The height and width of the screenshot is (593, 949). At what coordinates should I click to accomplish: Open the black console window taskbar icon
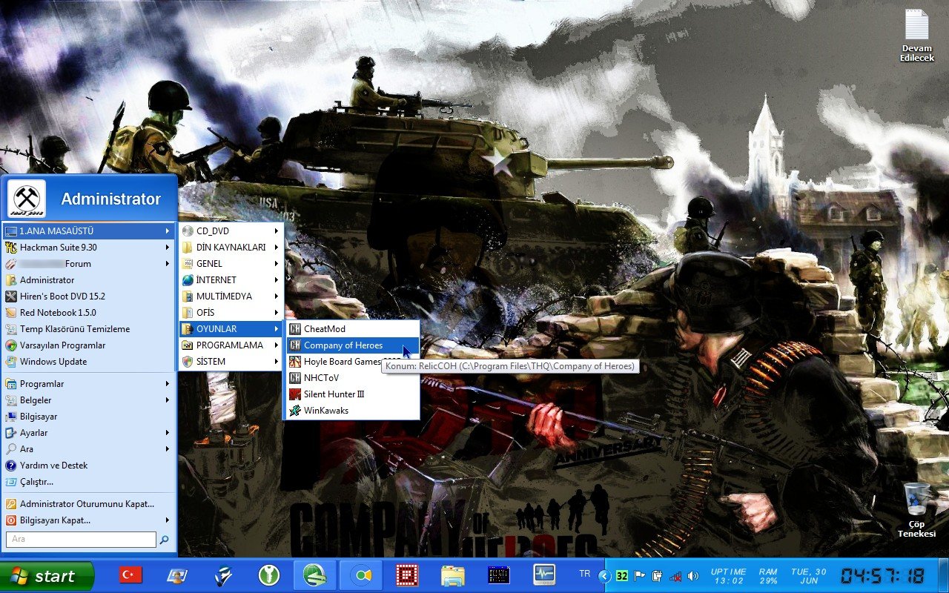[499, 576]
